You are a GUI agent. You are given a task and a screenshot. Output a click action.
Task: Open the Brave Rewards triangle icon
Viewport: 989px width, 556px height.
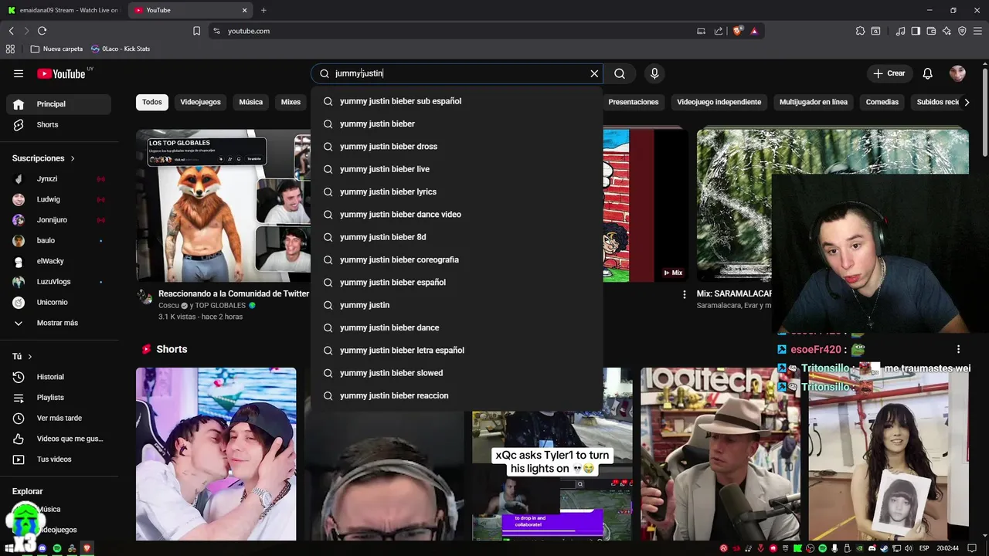tap(754, 31)
